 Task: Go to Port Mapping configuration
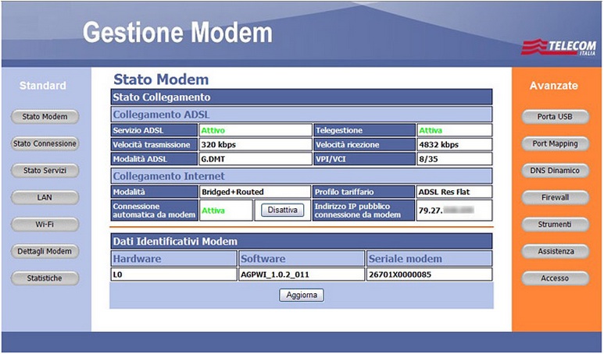(555, 143)
